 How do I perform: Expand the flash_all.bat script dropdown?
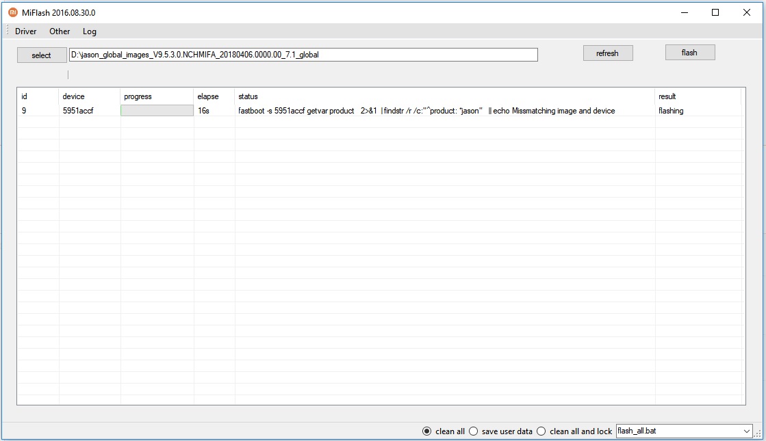pos(746,431)
